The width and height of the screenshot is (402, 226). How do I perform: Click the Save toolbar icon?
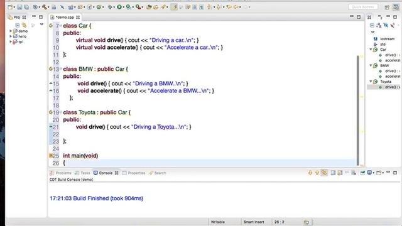pos(19,7)
